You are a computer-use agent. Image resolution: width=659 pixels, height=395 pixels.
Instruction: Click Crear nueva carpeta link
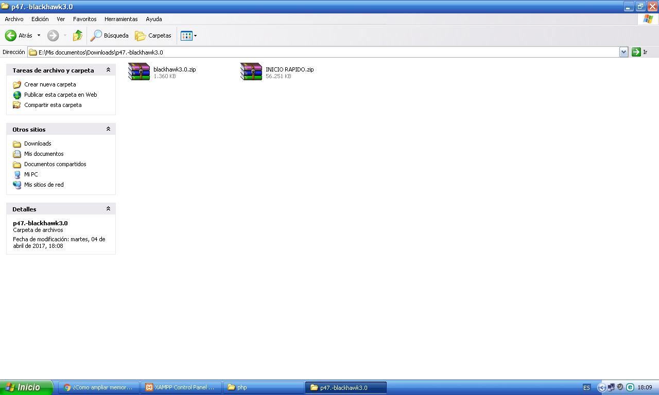click(x=50, y=84)
